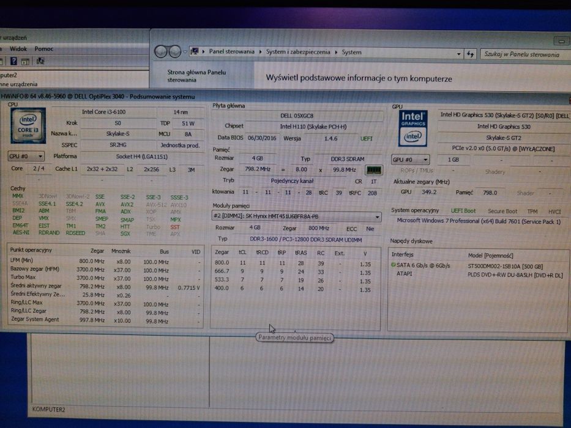The image size is (571, 428).
Task: Click the Intel Core i3 CPU logo
Action: pyautogui.click(x=28, y=125)
